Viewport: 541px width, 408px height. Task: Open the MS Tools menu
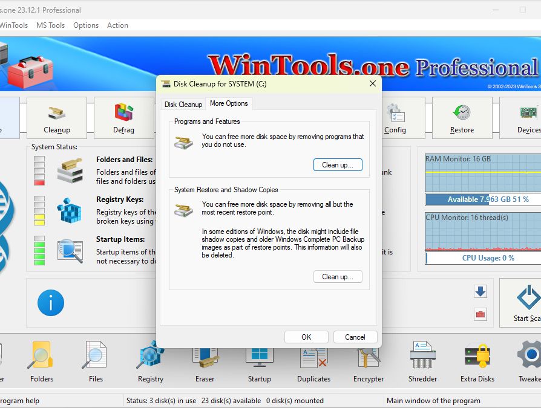(x=50, y=25)
